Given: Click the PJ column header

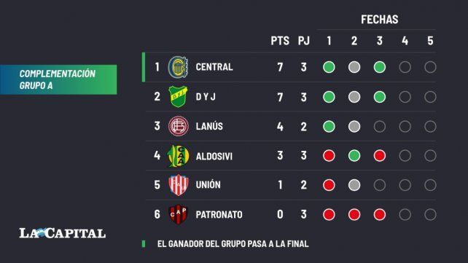Looking at the screenshot, I should [304, 41].
